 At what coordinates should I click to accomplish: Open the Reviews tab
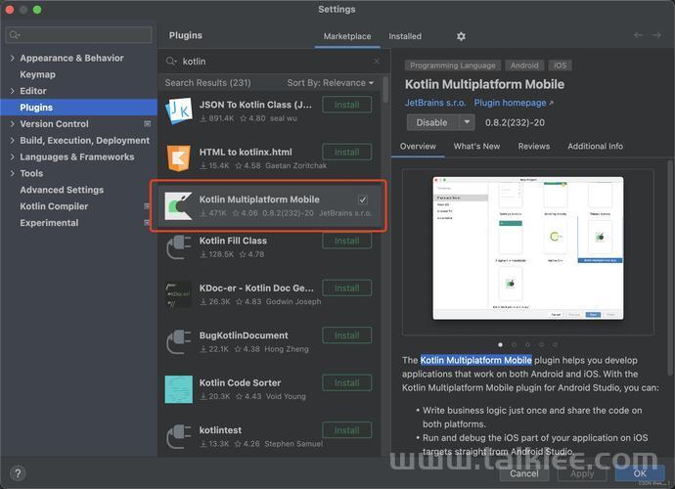click(534, 147)
